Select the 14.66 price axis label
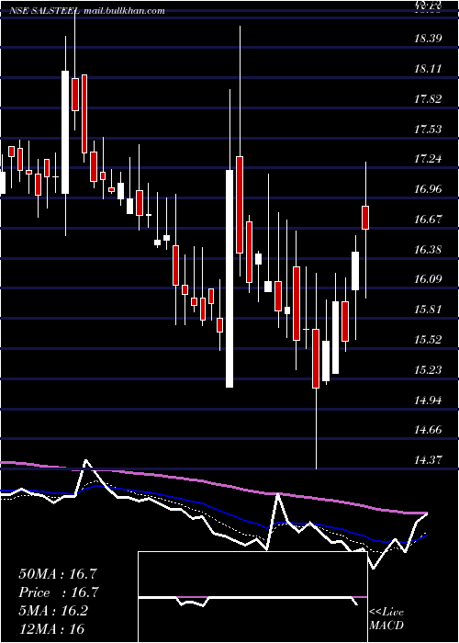The height and width of the screenshot is (643, 459). point(428,430)
